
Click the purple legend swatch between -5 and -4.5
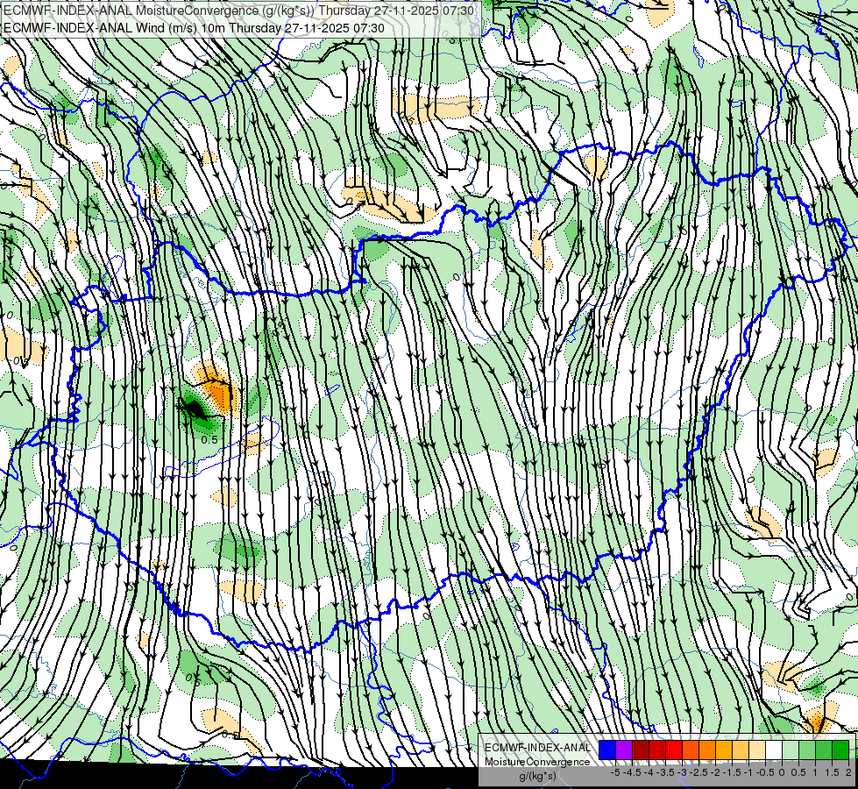pos(624,750)
